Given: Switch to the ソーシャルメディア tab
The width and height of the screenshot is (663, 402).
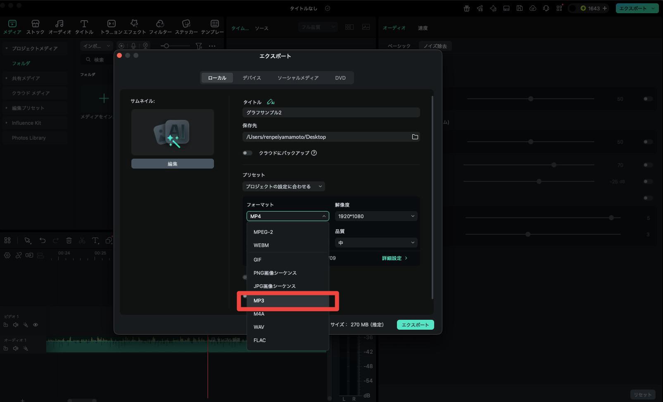Looking at the screenshot, I should coord(298,78).
